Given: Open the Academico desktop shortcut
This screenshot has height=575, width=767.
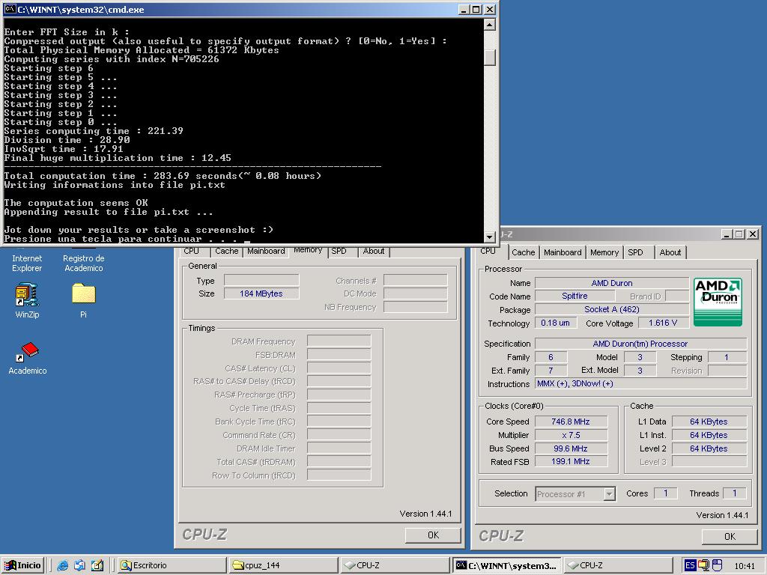Looking at the screenshot, I should pos(28,359).
